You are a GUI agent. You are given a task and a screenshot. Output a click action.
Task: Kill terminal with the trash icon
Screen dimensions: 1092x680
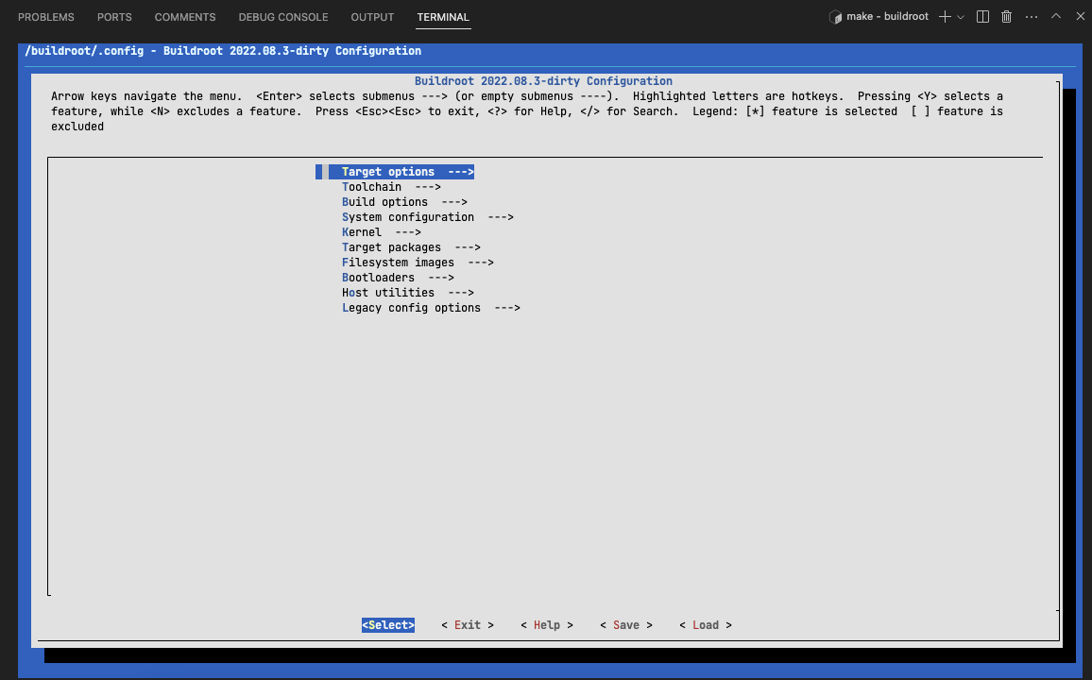pos(1006,17)
